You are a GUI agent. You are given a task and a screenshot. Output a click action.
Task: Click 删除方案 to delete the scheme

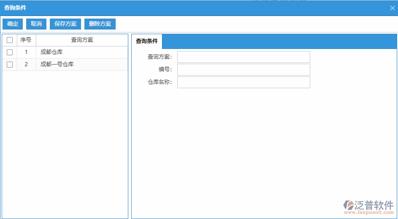100,24
